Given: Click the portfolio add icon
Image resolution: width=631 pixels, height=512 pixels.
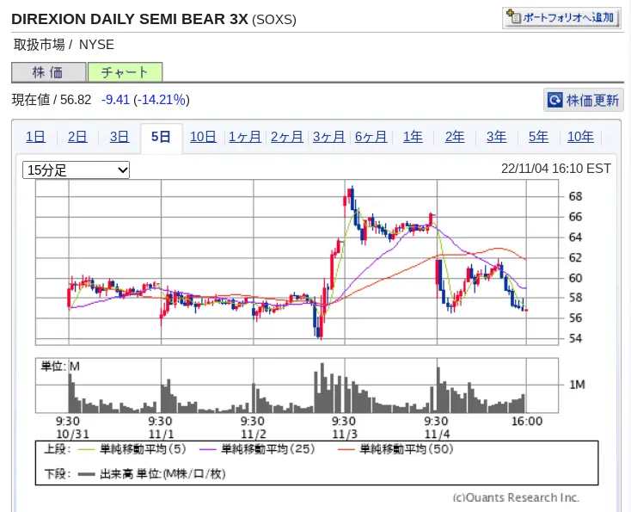Looking at the screenshot, I should coord(513,17).
